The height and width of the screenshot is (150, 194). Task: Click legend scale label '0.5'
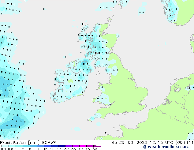(x=11, y=149)
